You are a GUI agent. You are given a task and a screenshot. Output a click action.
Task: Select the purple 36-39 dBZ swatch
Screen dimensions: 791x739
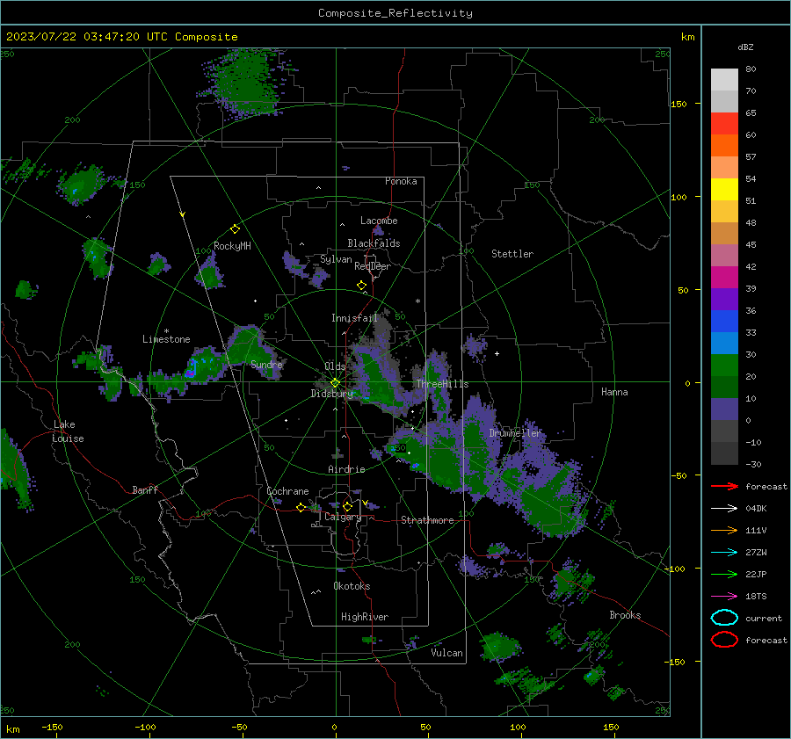(724, 300)
